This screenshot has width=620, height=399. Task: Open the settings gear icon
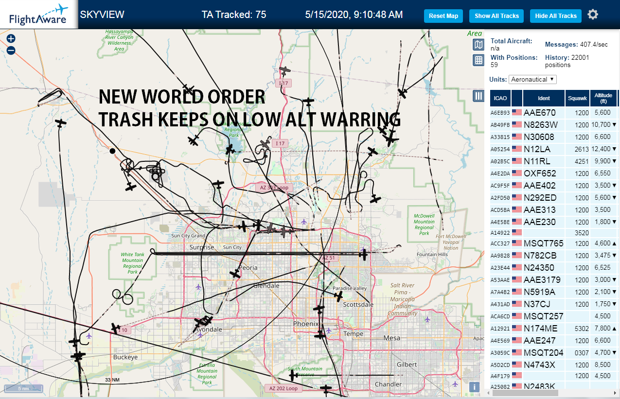(x=592, y=15)
